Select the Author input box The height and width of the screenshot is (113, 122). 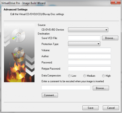pos(89,56)
